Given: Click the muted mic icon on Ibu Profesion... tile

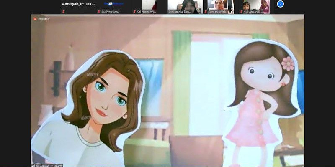Looking at the screenshot, I should coord(99,12).
